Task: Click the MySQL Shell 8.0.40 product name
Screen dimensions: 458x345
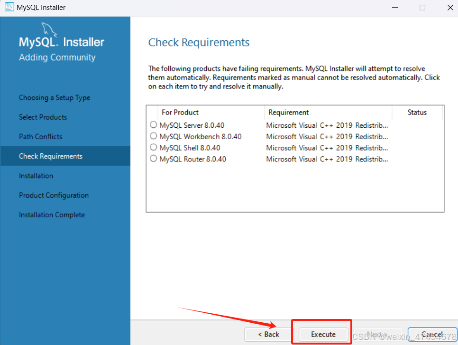Action: click(x=190, y=148)
